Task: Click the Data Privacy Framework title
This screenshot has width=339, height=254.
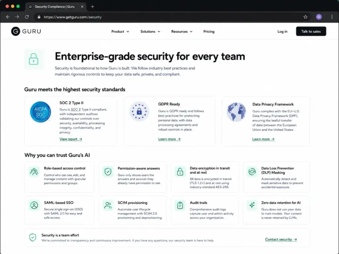Action: 273,104
